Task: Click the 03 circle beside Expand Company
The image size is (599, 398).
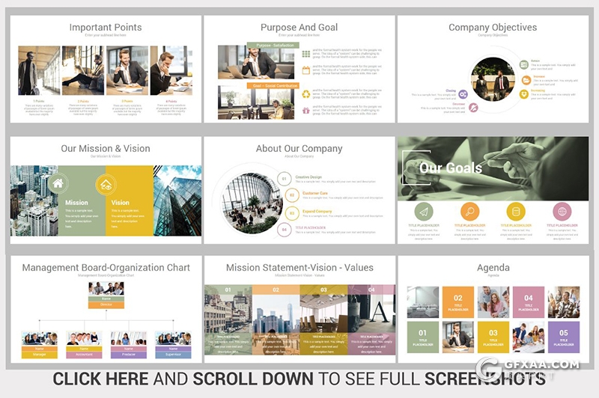Action: click(x=284, y=213)
